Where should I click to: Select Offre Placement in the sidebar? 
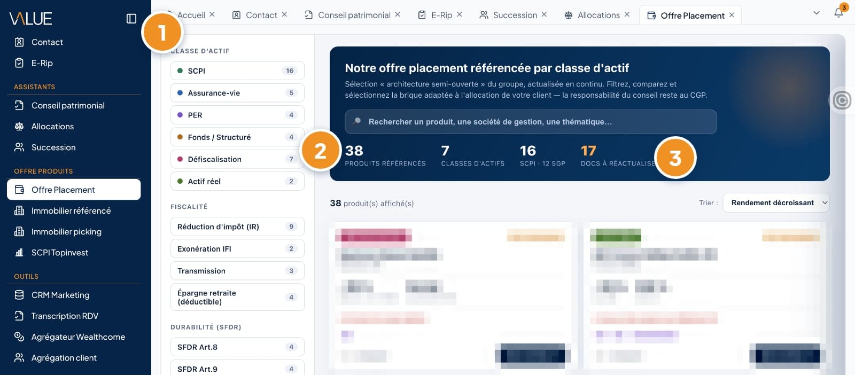[74, 190]
